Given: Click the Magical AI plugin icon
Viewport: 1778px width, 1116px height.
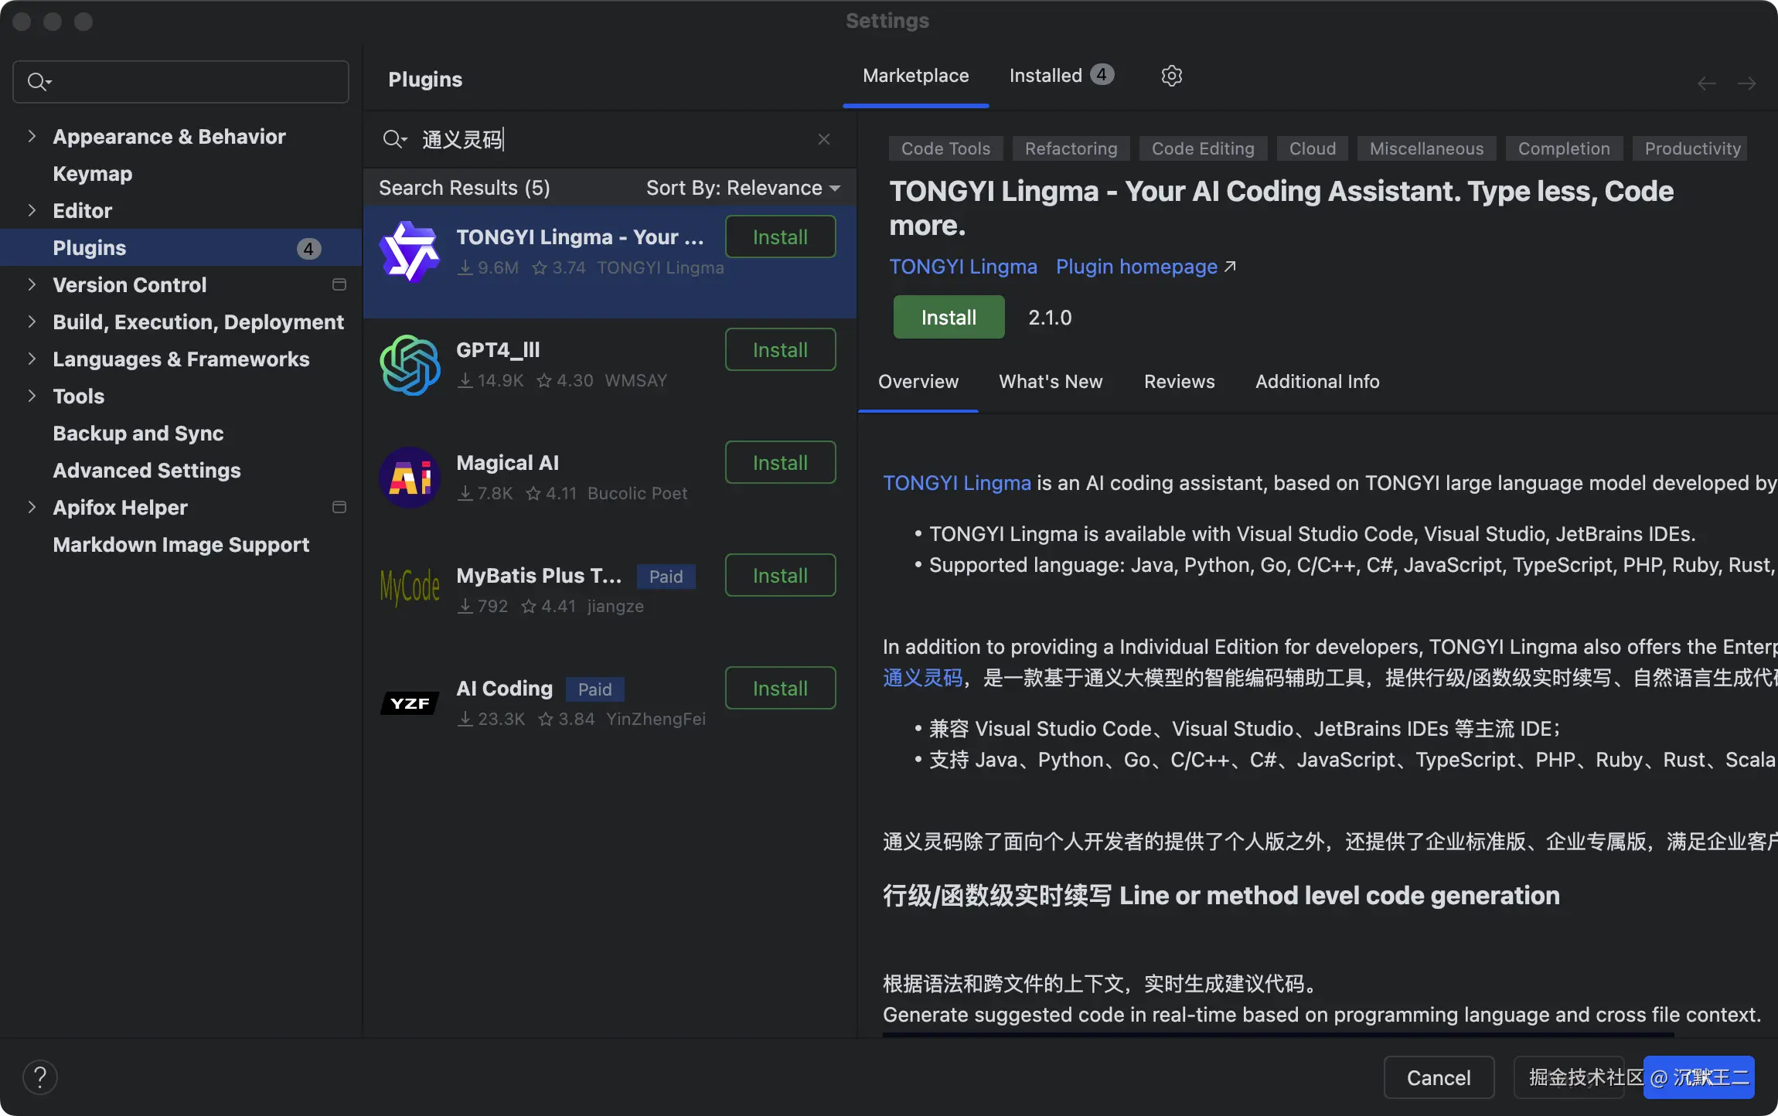Looking at the screenshot, I should (x=410, y=478).
